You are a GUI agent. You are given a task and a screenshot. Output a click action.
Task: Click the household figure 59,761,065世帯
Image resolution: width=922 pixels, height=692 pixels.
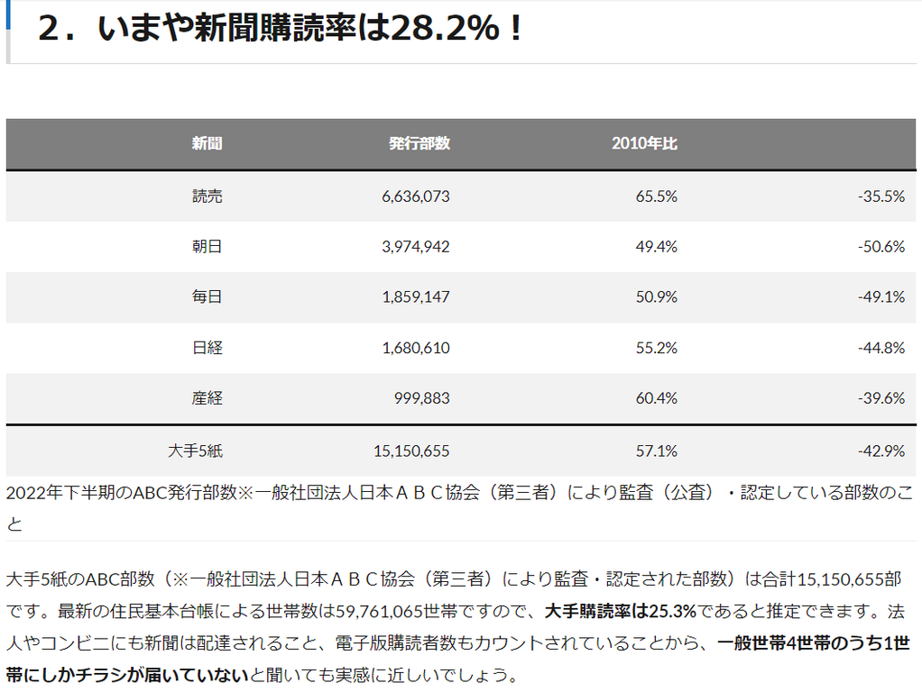pos(396,612)
